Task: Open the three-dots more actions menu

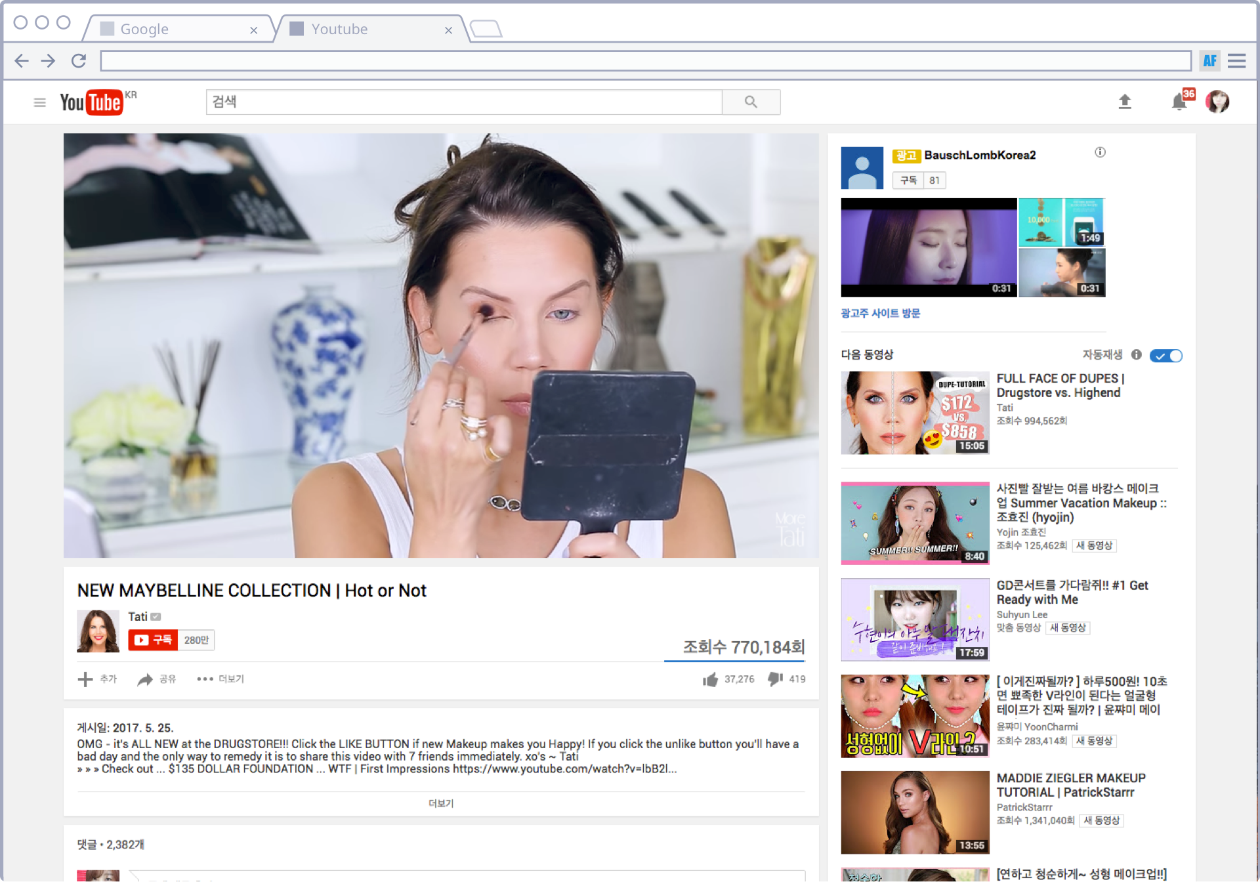Action: [x=205, y=679]
